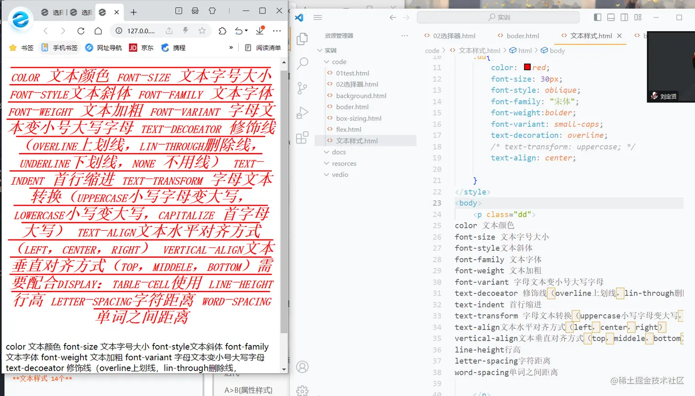Open Explorer panel more actions ellipsis

point(404,36)
